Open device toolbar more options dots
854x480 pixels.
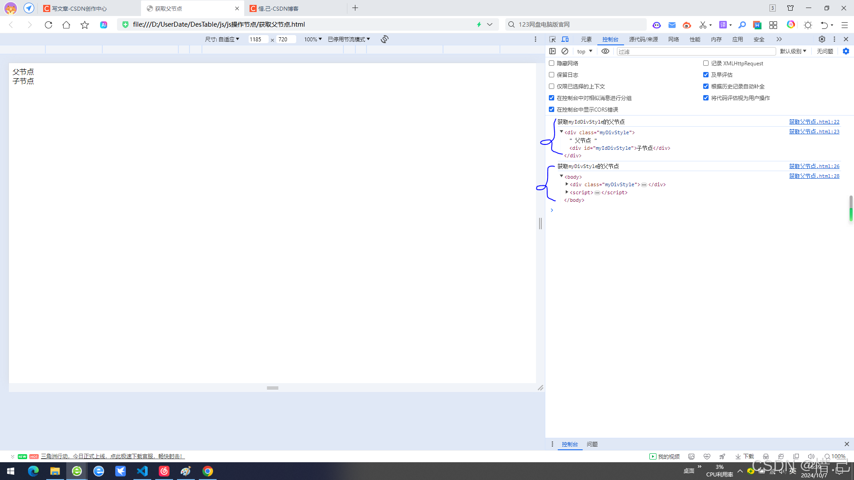click(x=536, y=39)
